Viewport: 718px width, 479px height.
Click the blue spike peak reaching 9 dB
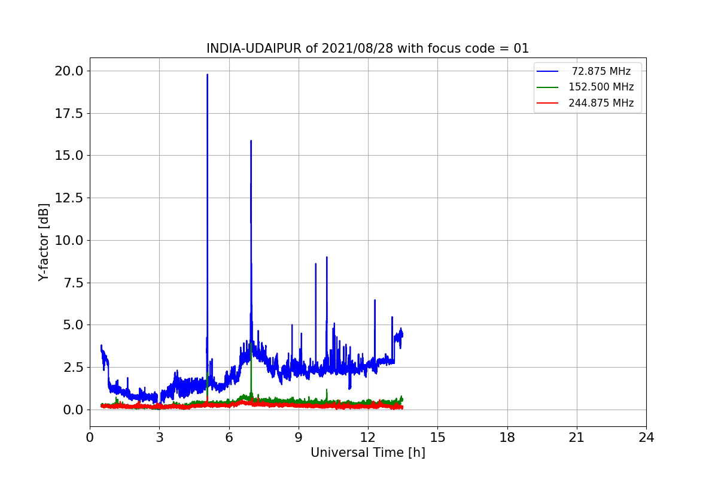[x=327, y=257]
